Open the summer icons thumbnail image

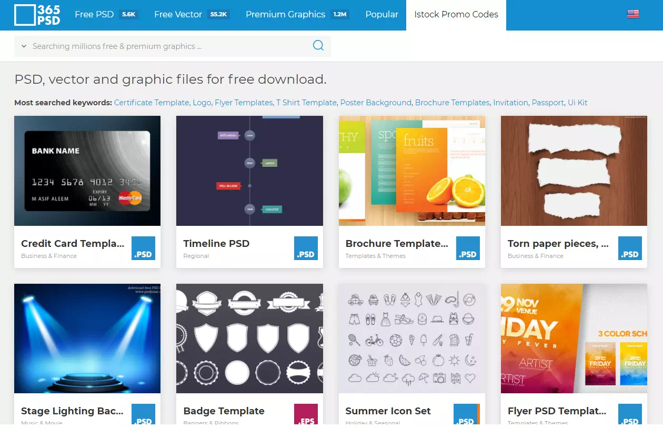click(412, 339)
